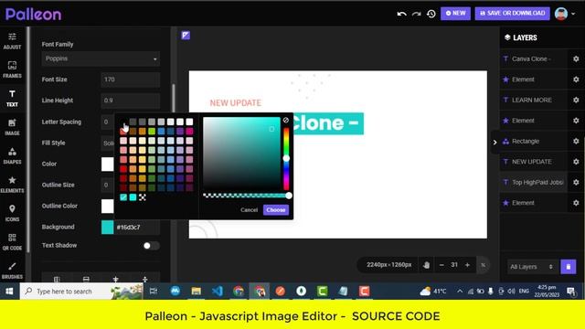Open the Elements panel
585x329 pixels.
[12, 185]
